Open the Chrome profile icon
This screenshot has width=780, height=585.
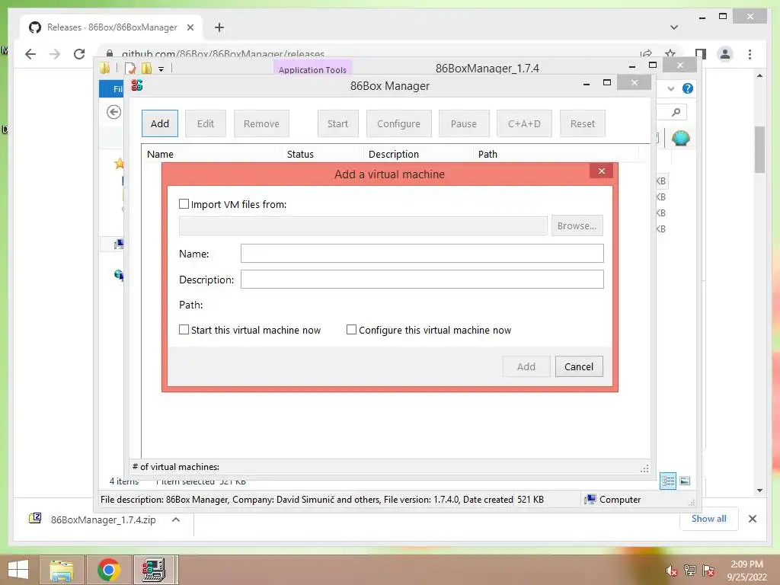725,54
